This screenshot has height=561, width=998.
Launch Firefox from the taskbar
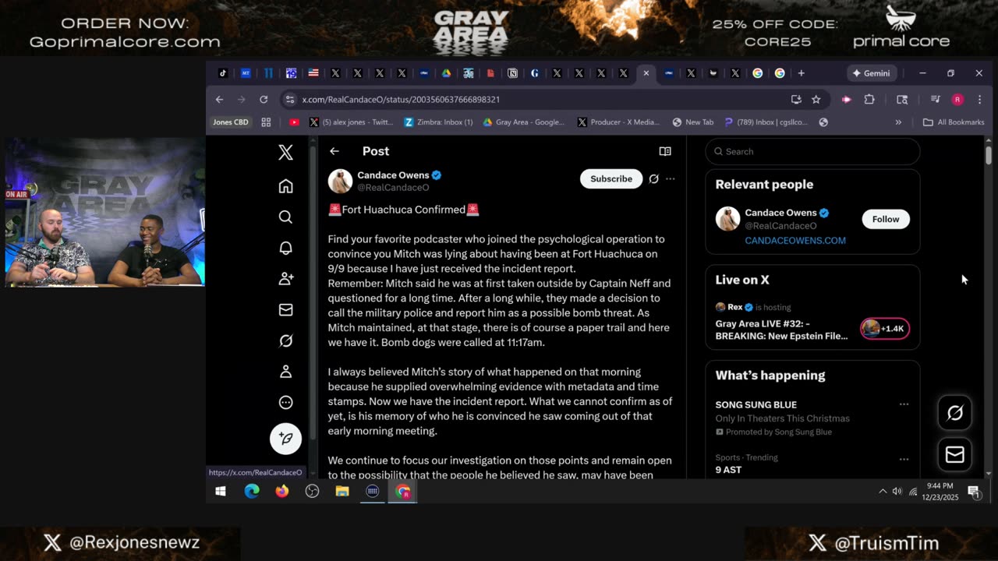click(281, 491)
